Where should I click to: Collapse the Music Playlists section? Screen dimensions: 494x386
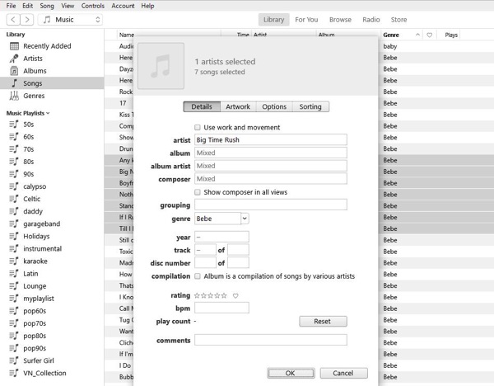point(49,113)
